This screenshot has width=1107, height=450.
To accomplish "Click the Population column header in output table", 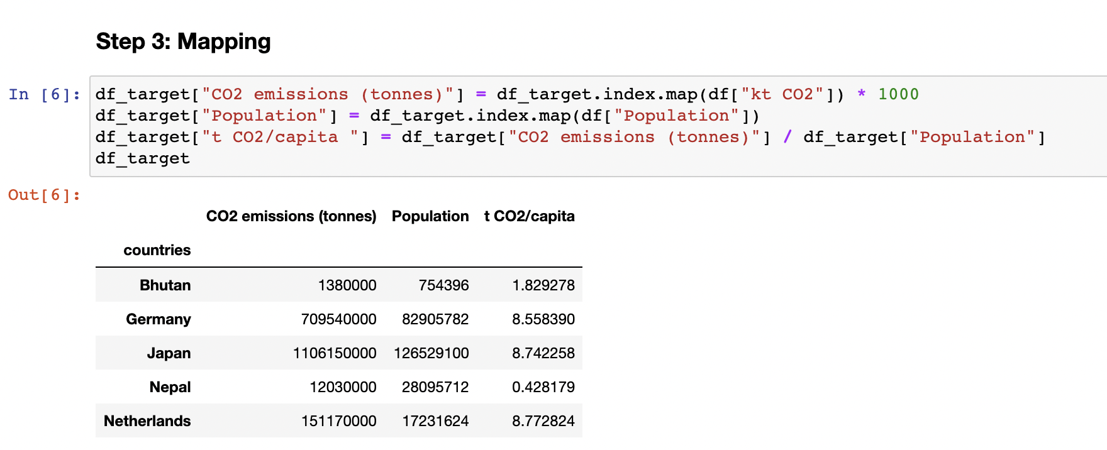I will coord(430,216).
